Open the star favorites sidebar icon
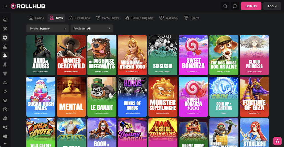 (x=5, y=91)
